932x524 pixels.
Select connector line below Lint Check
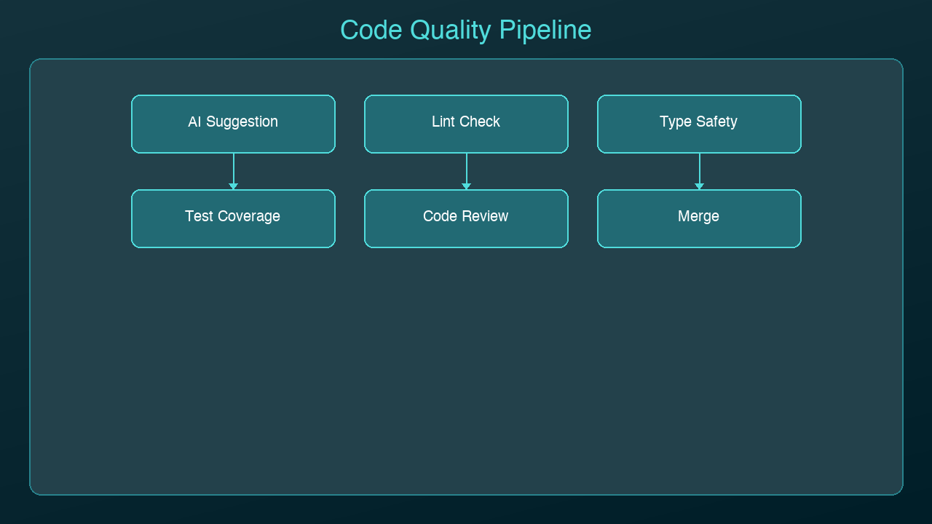(x=466, y=167)
